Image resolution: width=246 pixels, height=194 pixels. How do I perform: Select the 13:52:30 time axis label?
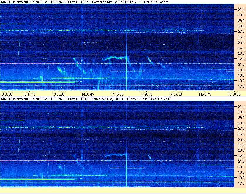[x=58, y=94]
